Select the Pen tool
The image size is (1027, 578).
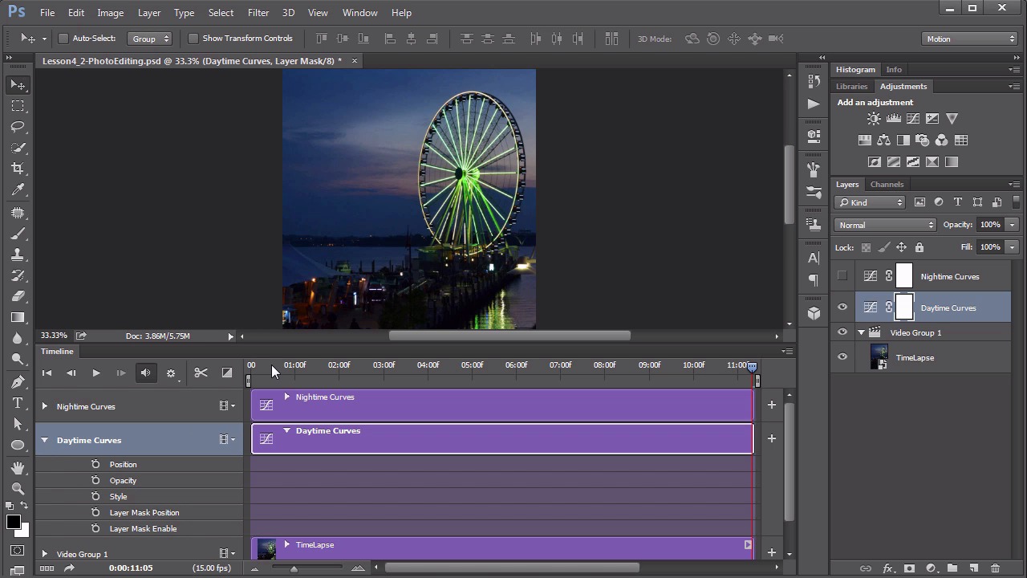(x=18, y=382)
